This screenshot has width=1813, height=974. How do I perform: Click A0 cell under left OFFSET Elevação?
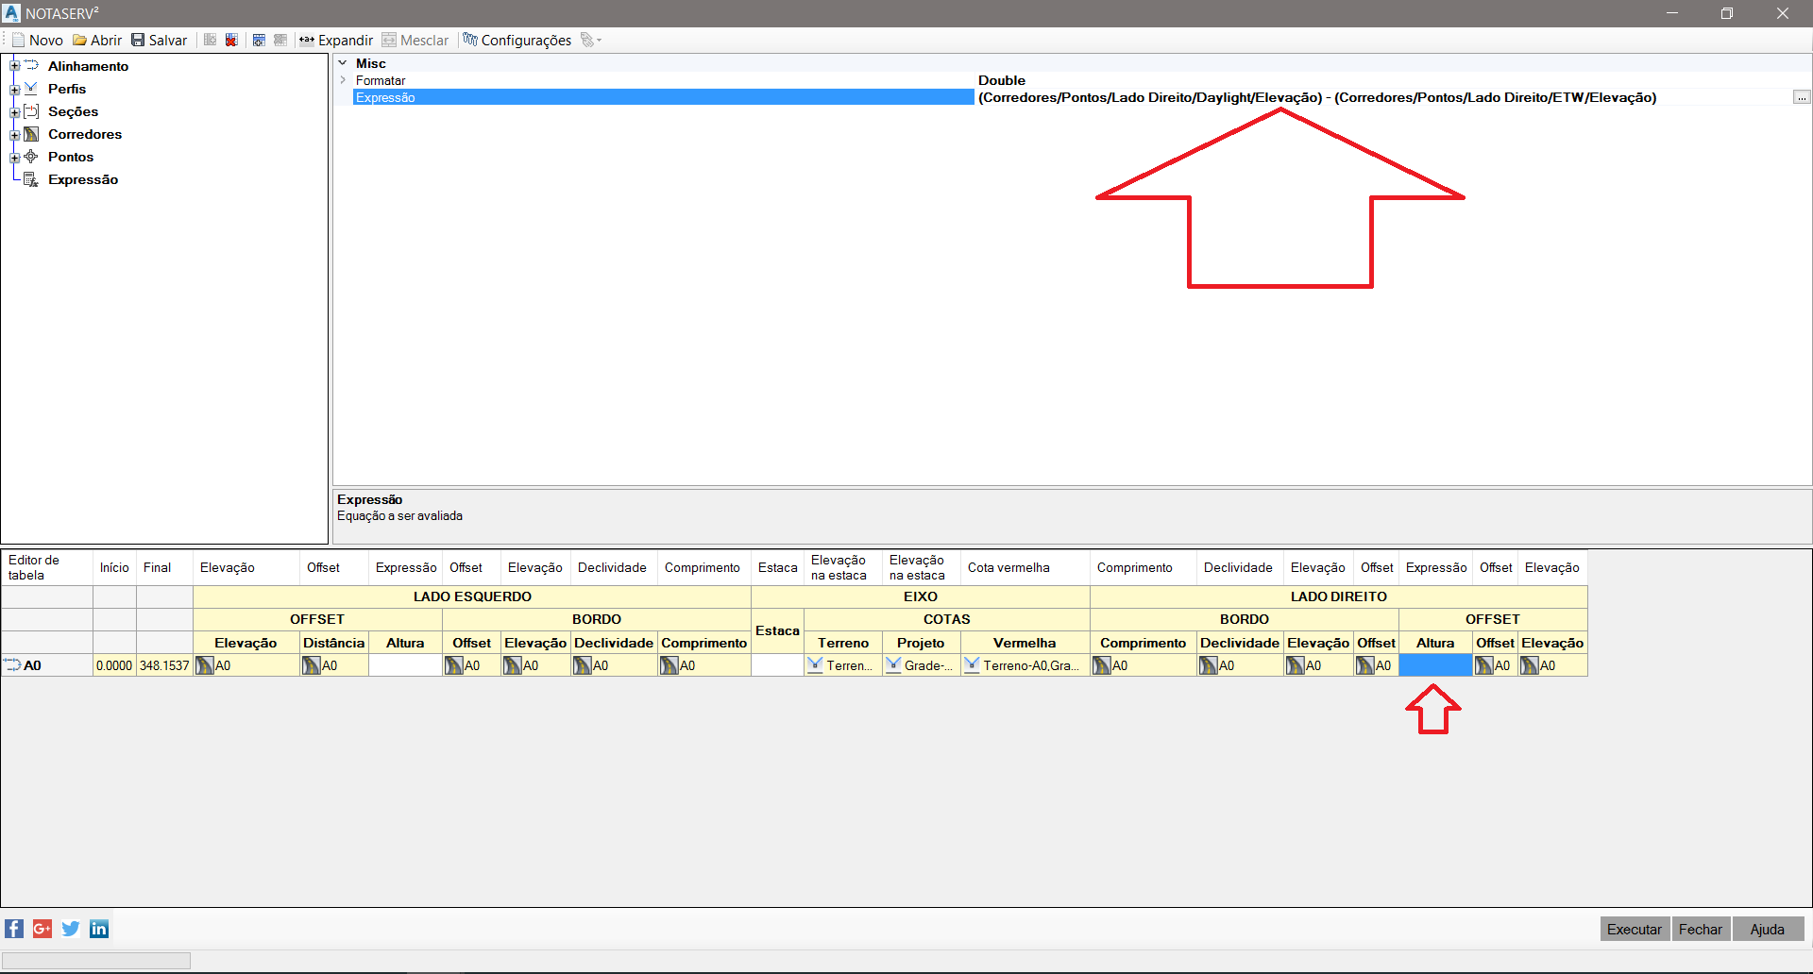pyautogui.click(x=246, y=665)
